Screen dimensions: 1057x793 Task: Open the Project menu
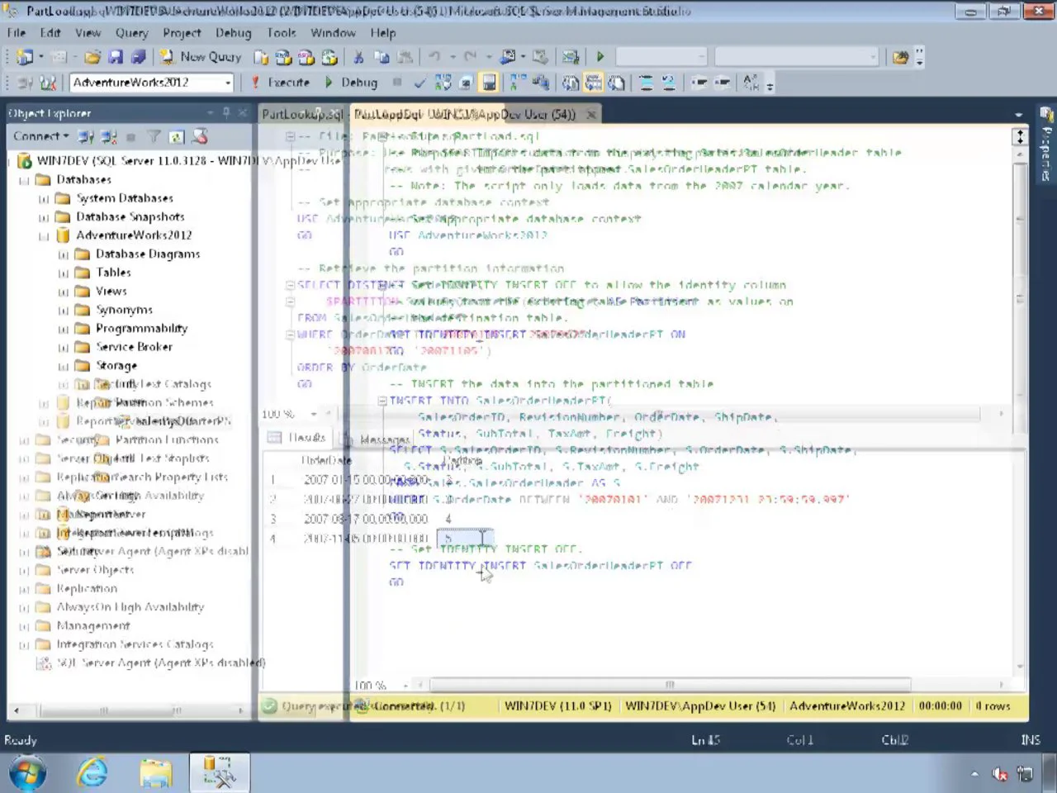pos(182,33)
